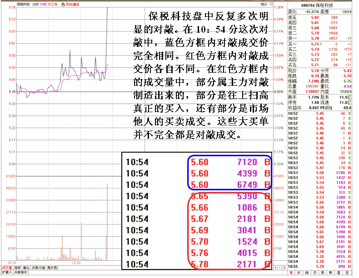Click the 卖五 price 5.82
The height and width of the screenshot is (278, 359).
pos(315,17)
